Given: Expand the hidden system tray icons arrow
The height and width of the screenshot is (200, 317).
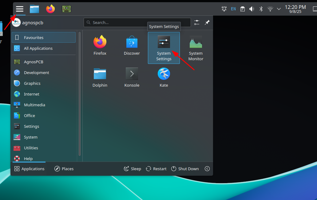Looking at the screenshot, I should (x=279, y=9).
